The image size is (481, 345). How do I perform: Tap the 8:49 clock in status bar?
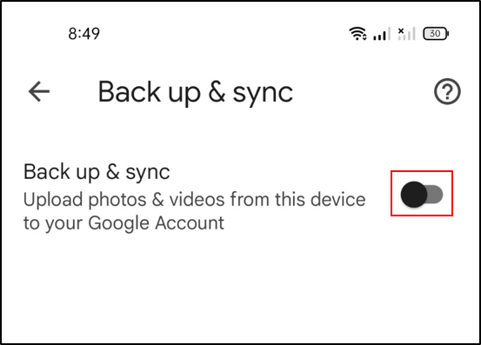pos(84,34)
